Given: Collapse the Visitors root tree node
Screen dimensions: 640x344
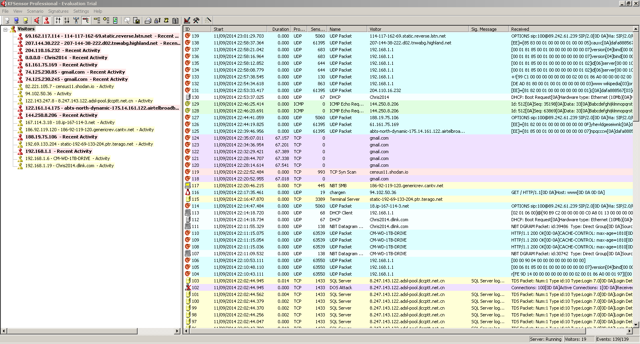Looking at the screenshot, I should point(6,29).
